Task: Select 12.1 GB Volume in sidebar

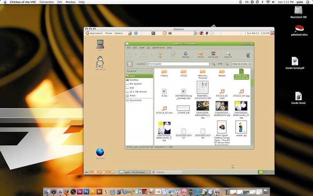Action: click(x=139, y=92)
